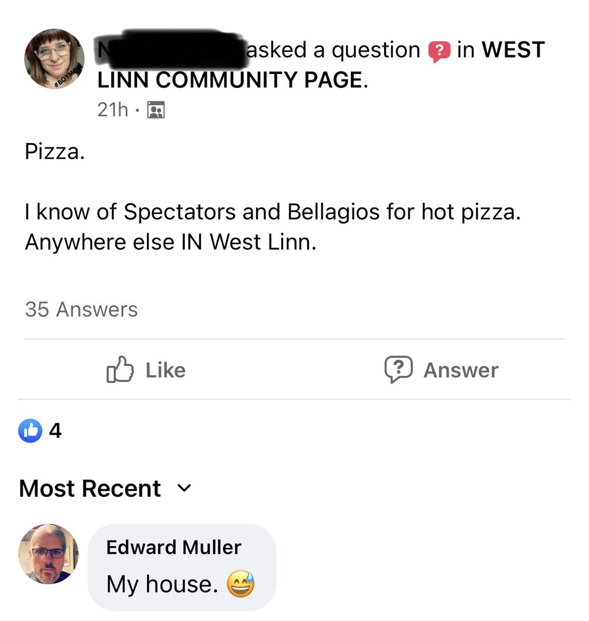View the 35 Answers list
The image size is (589, 621).
point(81,309)
